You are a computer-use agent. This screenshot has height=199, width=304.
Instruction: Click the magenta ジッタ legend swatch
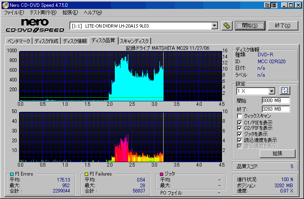[161, 174]
